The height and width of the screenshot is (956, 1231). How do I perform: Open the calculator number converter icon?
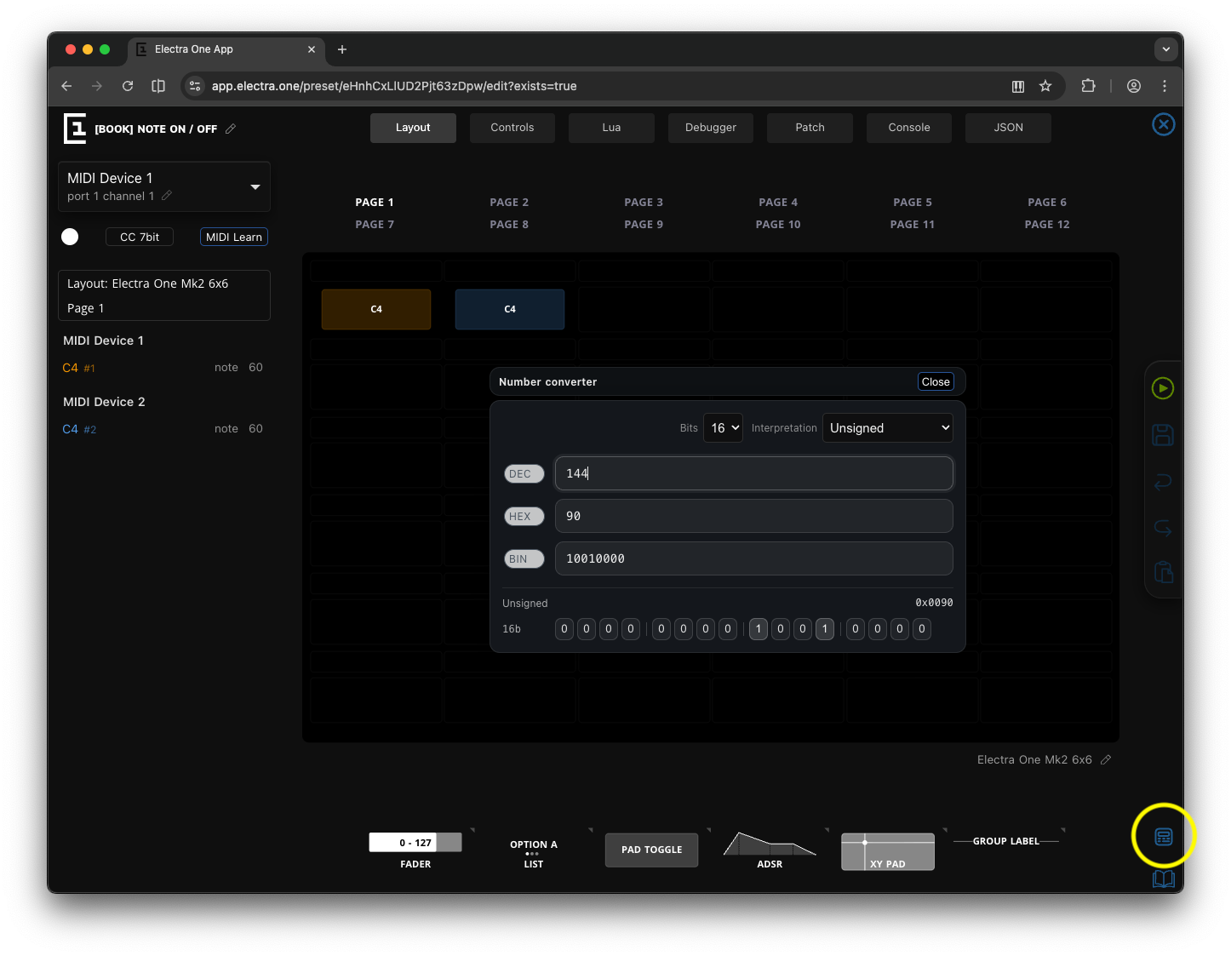click(1164, 836)
